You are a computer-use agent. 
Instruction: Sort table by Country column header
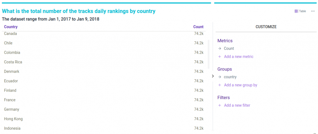(x=11, y=27)
